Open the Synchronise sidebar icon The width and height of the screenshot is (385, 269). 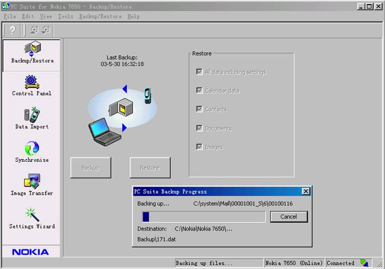[x=32, y=152]
